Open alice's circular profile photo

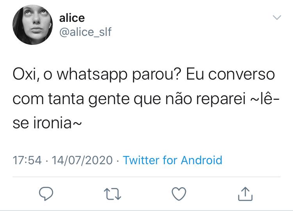pos(32,25)
